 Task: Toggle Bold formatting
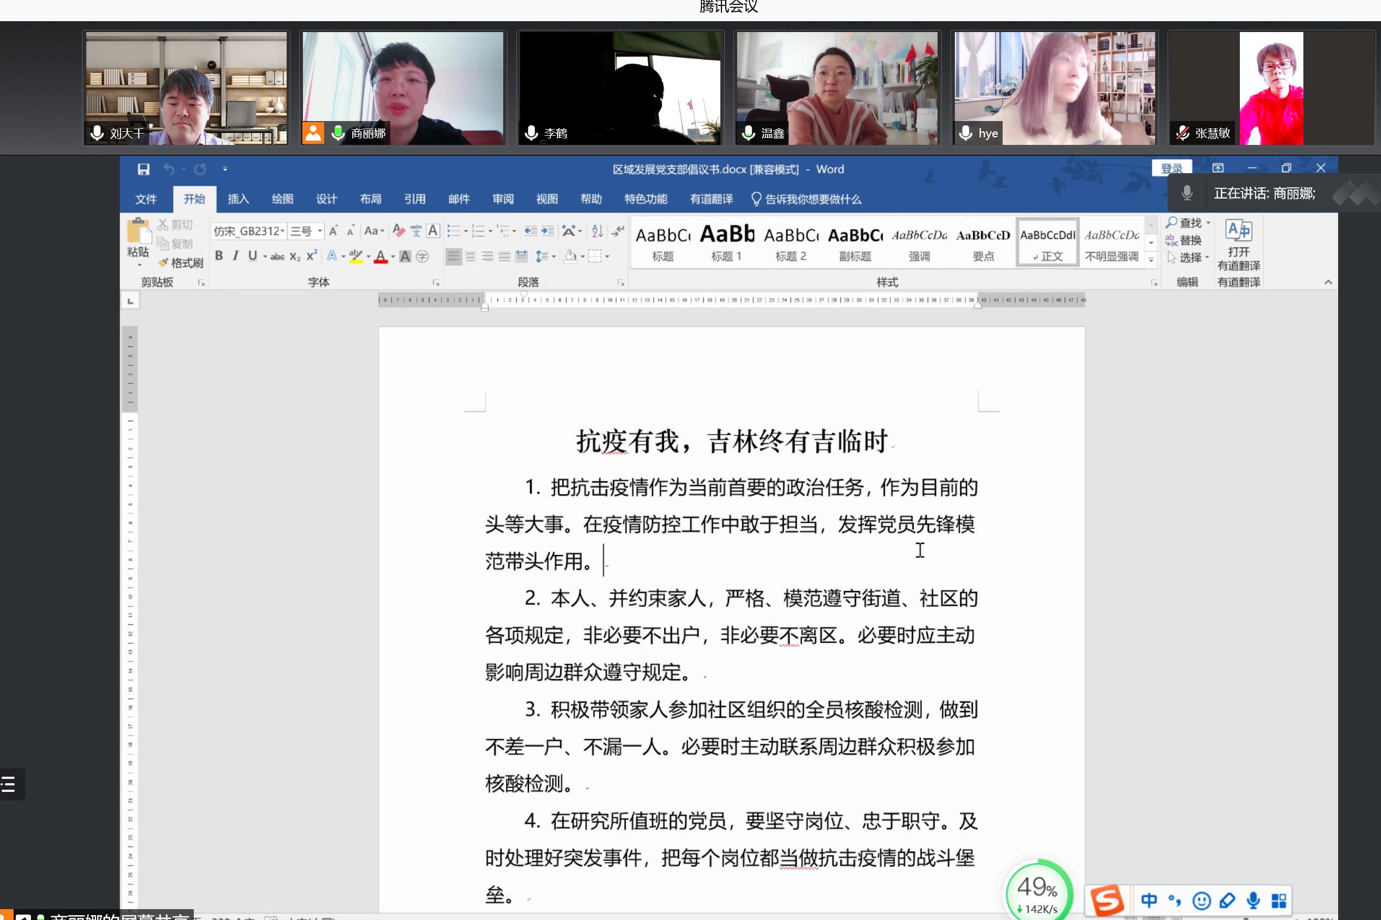tap(219, 256)
